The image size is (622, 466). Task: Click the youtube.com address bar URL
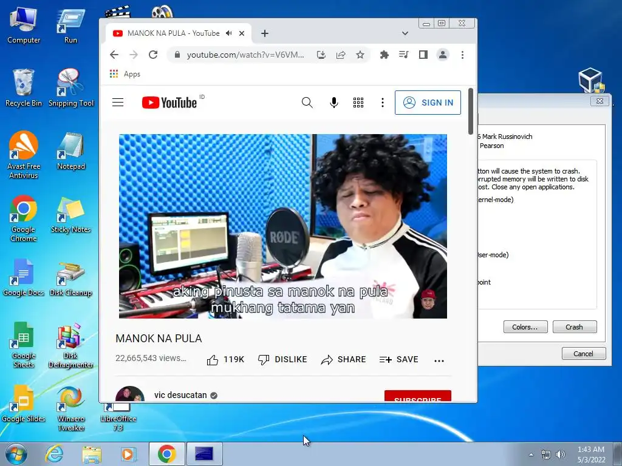tap(245, 55)
